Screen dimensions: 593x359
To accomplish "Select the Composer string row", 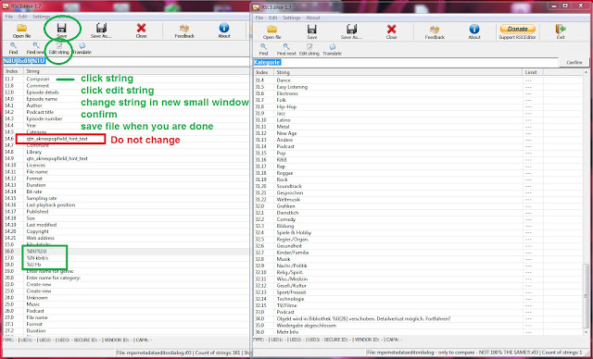I will 126,80.
